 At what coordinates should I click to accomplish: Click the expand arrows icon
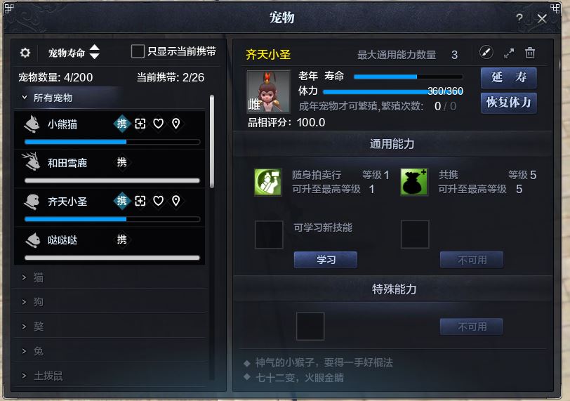509,53
